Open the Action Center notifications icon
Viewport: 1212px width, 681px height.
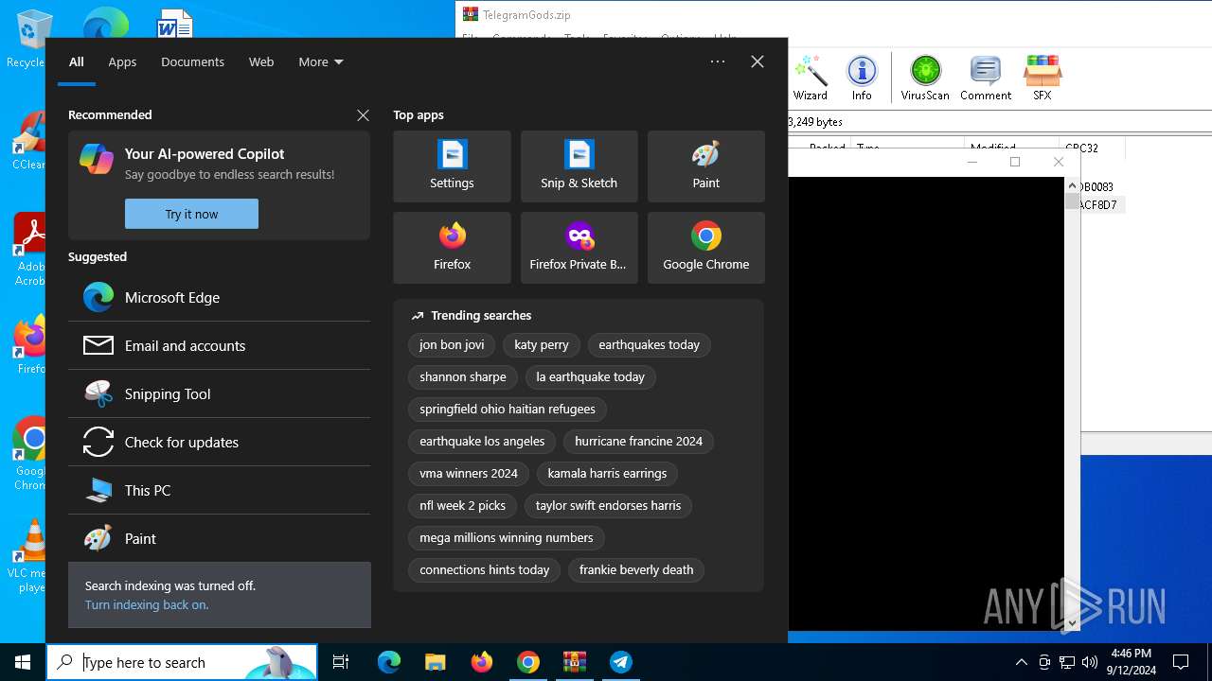tap(1181, 662)
